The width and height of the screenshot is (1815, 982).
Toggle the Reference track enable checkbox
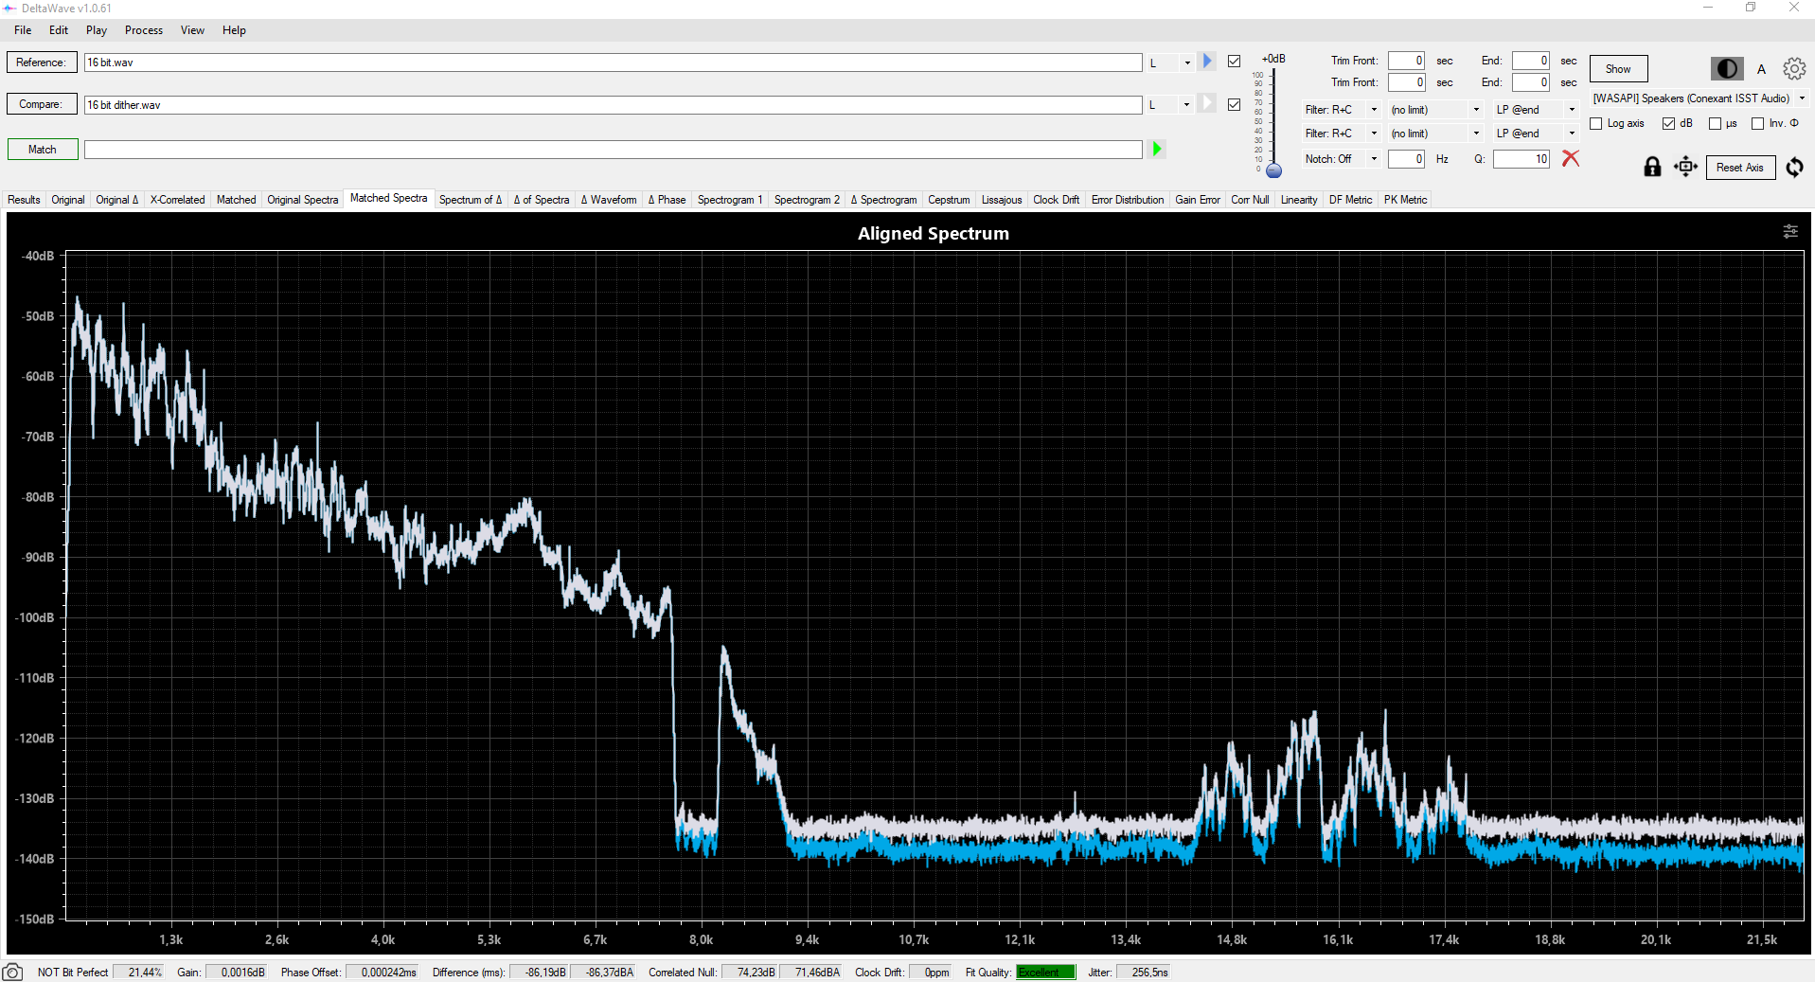coord(1234,62)
